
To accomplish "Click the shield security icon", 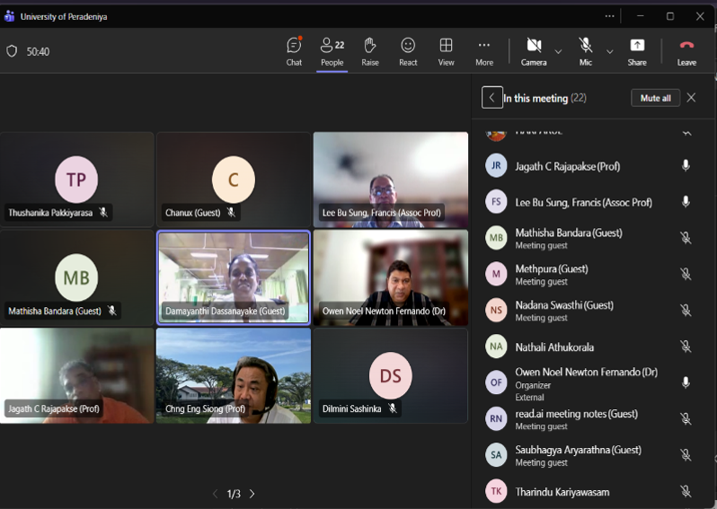I will point(12,51).
